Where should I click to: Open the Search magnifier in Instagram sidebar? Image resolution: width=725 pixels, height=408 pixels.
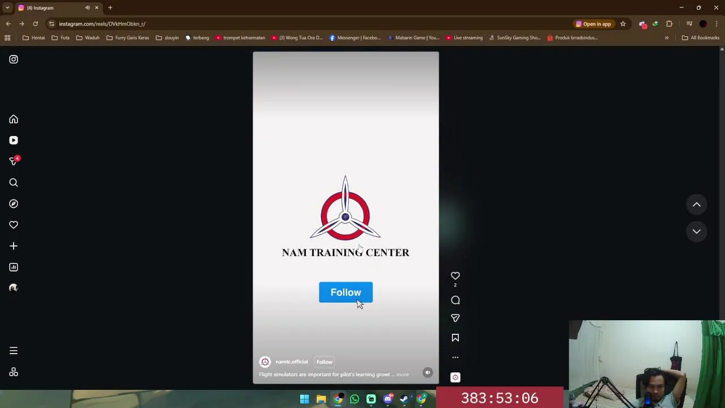14,182
